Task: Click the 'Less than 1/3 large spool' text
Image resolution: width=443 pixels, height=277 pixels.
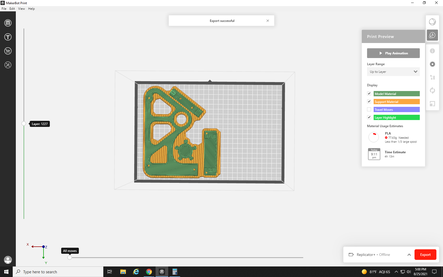Action: coord(401,142)
